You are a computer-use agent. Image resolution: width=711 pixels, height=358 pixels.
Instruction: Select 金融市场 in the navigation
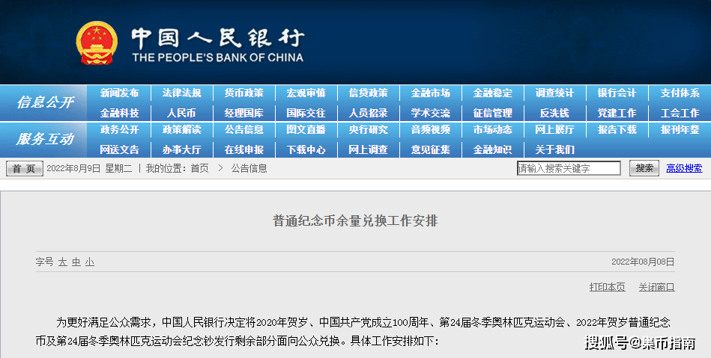pyautogui.click(x=430, y=93)
